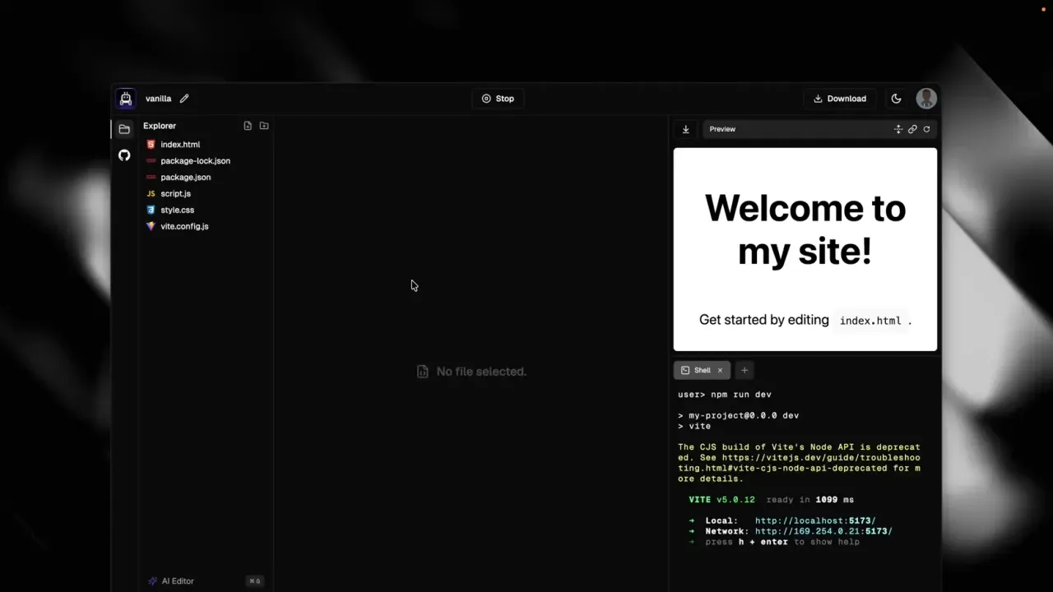The height and width of the screenshot is (592, 1053).
Task: Open the user avatar menu
Action: coord(926,99)
